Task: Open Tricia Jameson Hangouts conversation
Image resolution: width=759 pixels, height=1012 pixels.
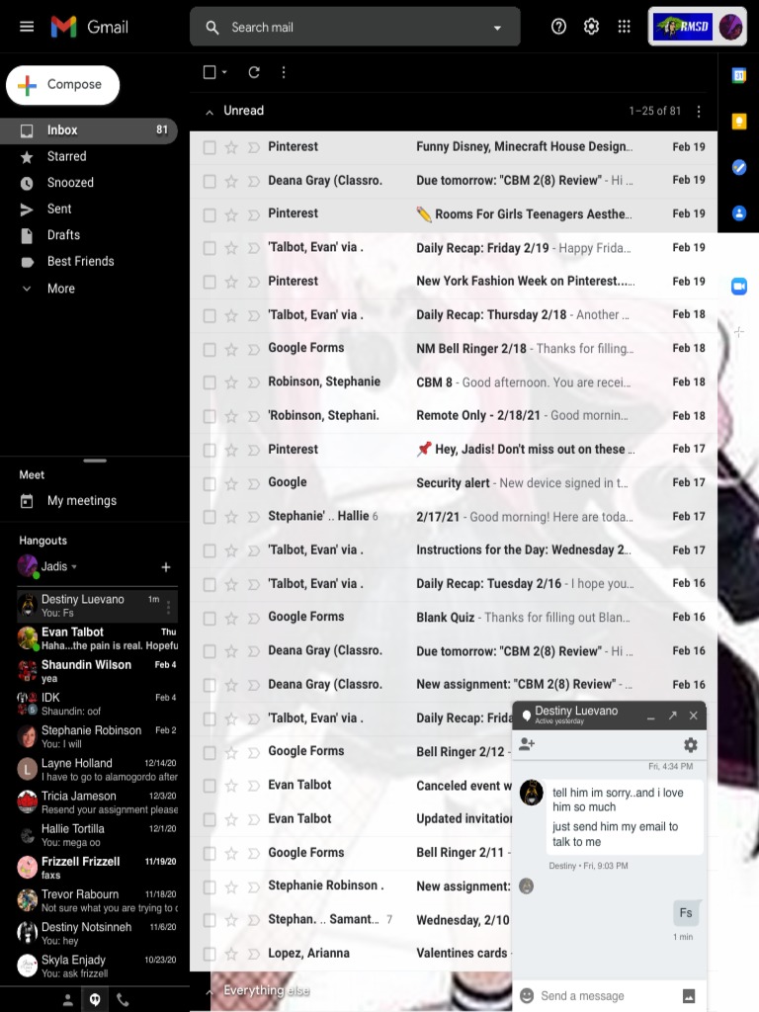Action: pos(97,802)
